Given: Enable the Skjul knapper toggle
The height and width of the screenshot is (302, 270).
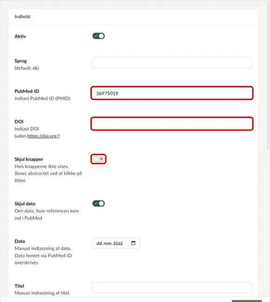Looking at the screenshot, I should click(98, 159).
